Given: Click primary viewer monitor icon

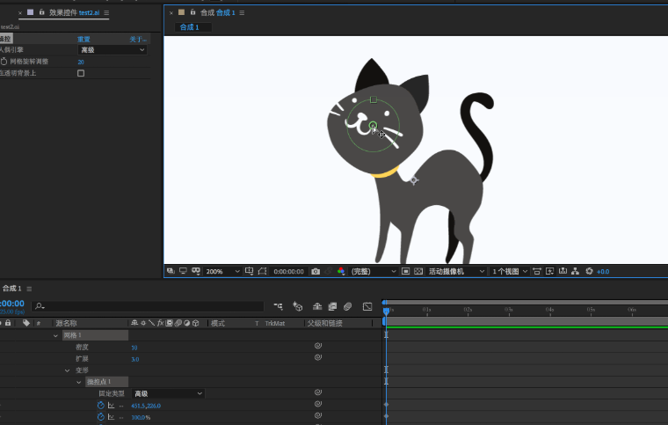Looking at the screenshot, I should click(183, 271).
